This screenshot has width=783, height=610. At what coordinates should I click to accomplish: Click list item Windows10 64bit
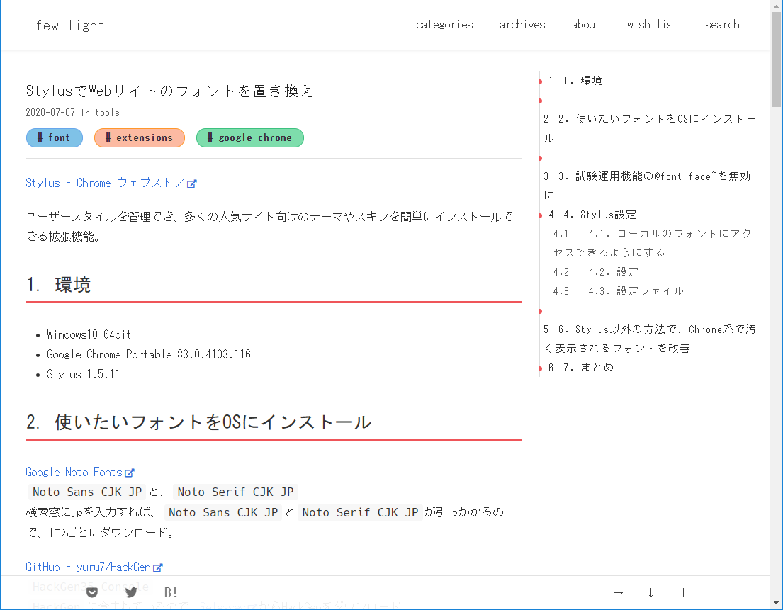(x=89, y=334)
